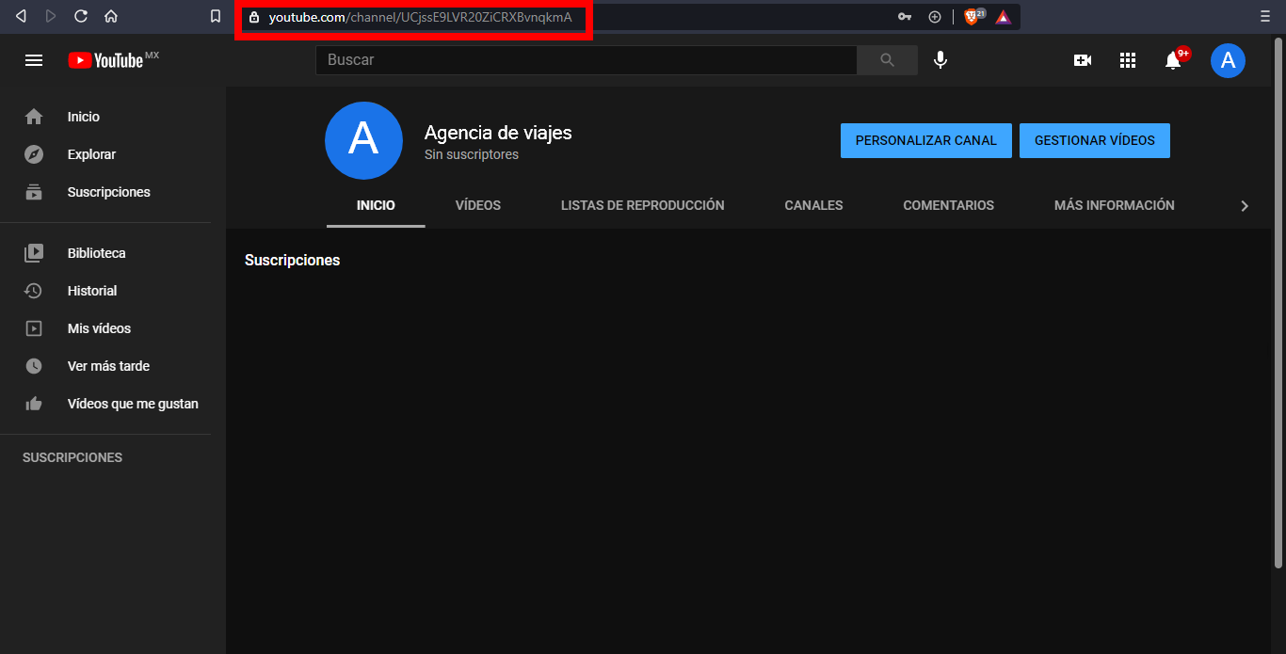Open Inicio label in sidebar
Image resolution: width=1286 pixels, height=654 pixels.
point(84,117)
